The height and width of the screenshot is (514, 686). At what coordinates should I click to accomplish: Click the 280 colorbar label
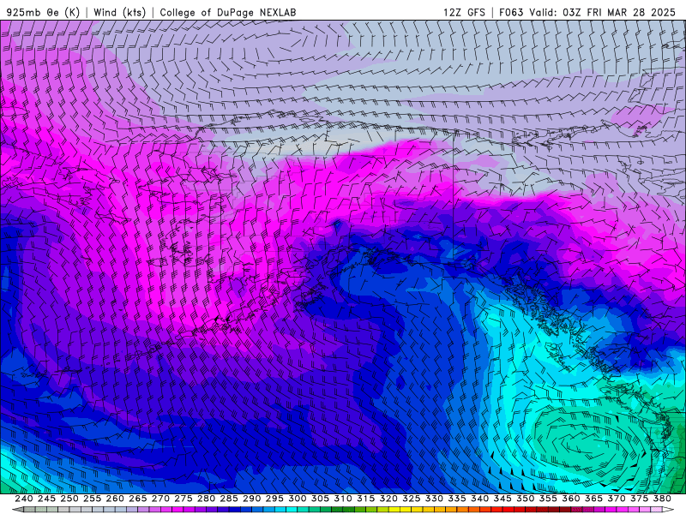click(206, 499)
